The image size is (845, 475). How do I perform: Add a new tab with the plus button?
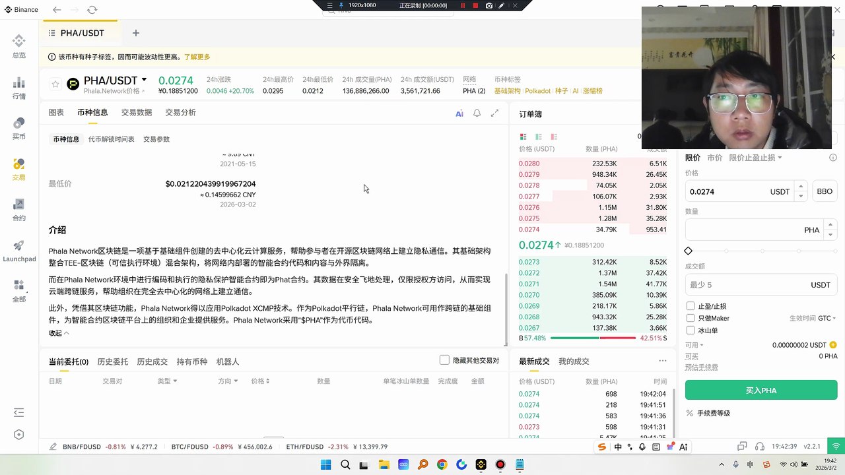pyautogui.click(x=135, y=33)
